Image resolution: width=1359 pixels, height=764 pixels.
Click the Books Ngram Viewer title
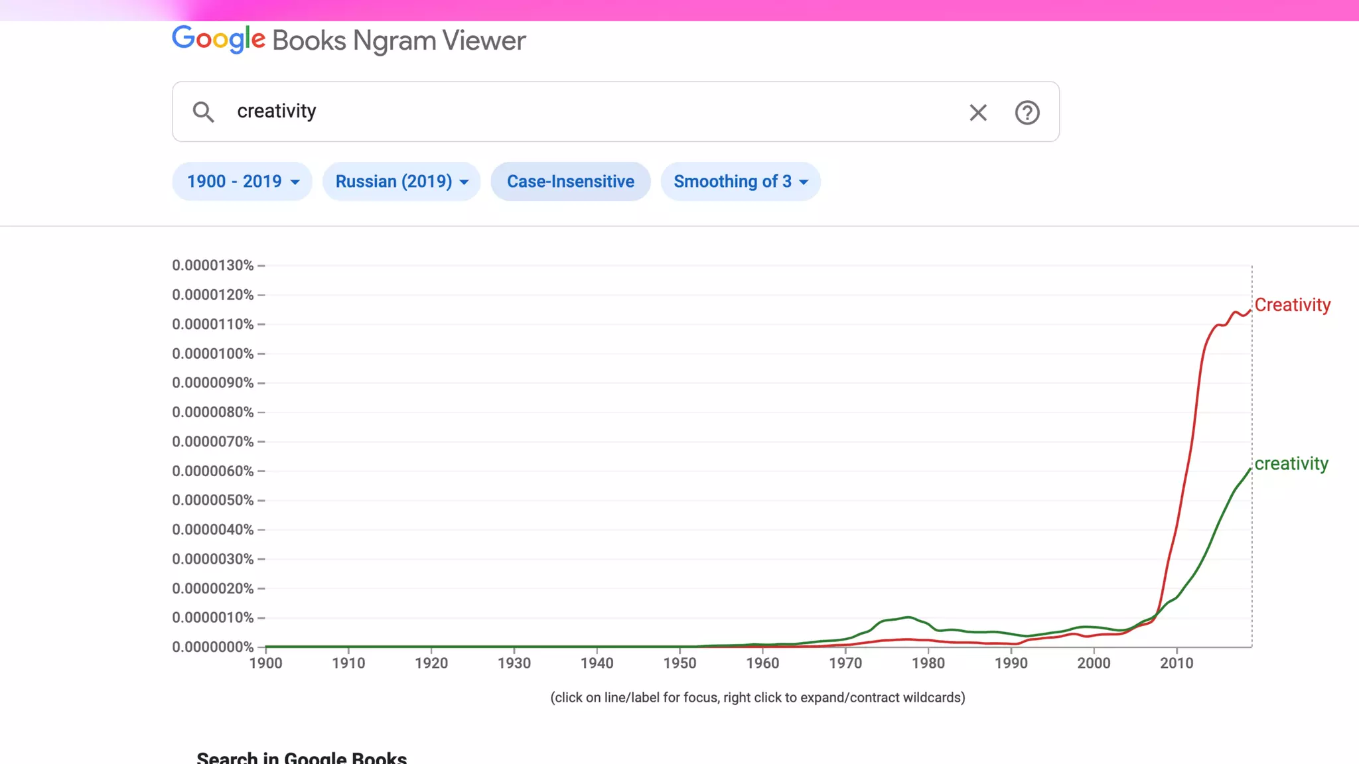pyautogui.click(x=399, y=41)
